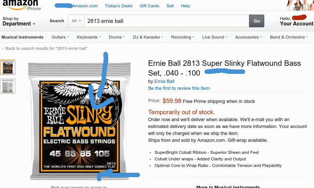Open Today's Deals link
314x188 pixels.
118,6
